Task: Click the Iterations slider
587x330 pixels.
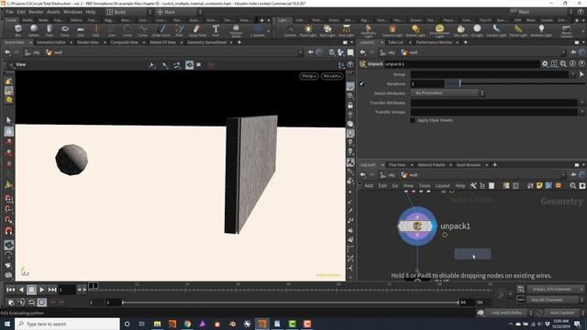Action: coord(515,83)
